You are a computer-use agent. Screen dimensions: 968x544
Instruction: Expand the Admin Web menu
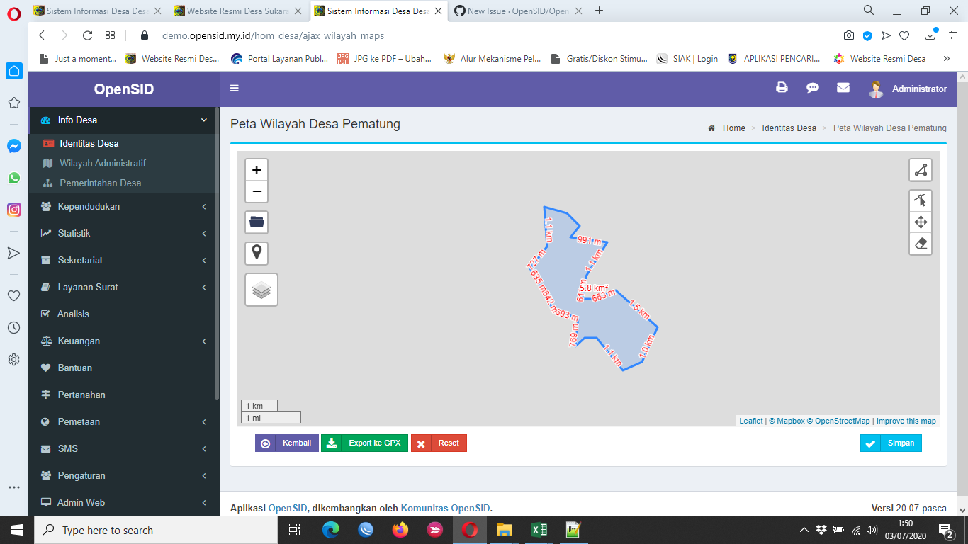click(124, 502)
